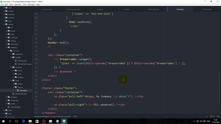Select the swiftmailer folder icon
221x124 pixels.
pyautogui.click(x=9, y=100)
